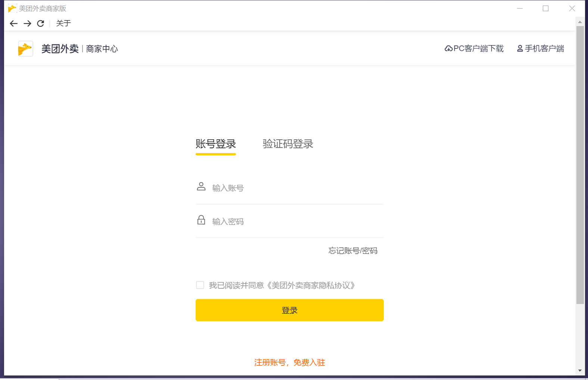The width and height of the screenshot is (588, 380).
Task: Click 注册账号，免费入驻 link
Action: 290,362
